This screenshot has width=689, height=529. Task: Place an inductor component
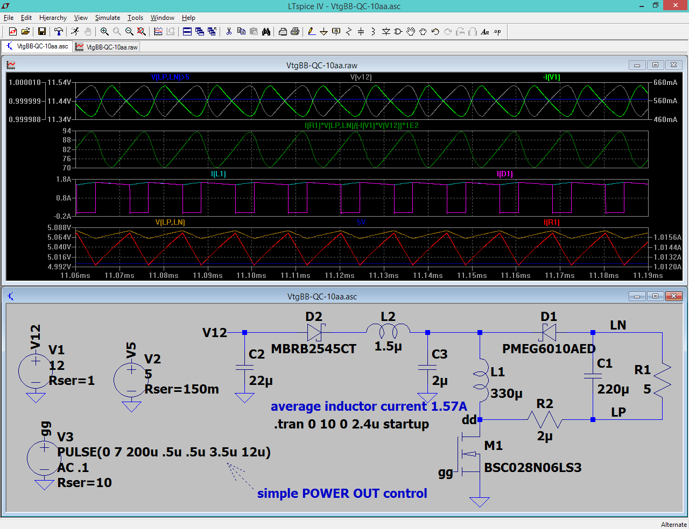(x=374, y=32)
